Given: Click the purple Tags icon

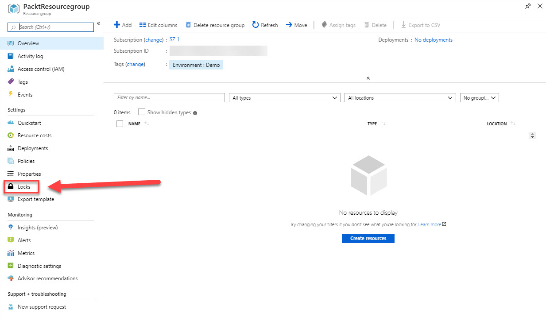Looking at the screenshot, I should tap(11, 82).
